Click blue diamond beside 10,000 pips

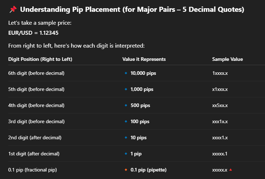126,73
